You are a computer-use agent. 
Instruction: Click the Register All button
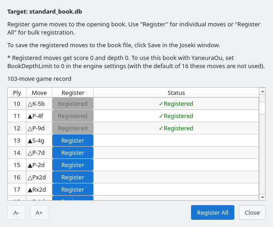point(212,212)
